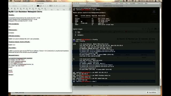Click the Time Machine menu bar icon
The width and height of the screenshot is (171, 96).
129,1
